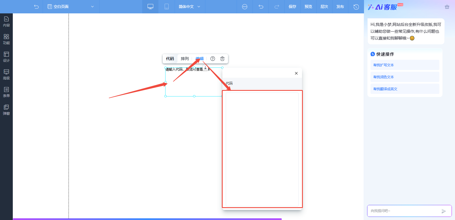This screenshot has width=455, height=220.
Task: Open the 空白页面 page dropdown
Action: [71, 7]
